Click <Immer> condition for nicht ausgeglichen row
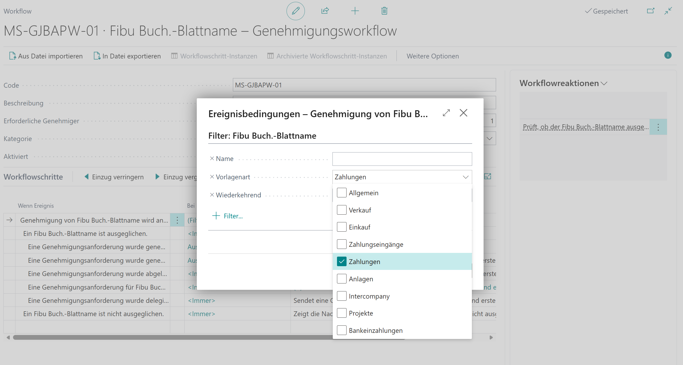The height and width of the screenshot is (365, 683). [202, 314]
